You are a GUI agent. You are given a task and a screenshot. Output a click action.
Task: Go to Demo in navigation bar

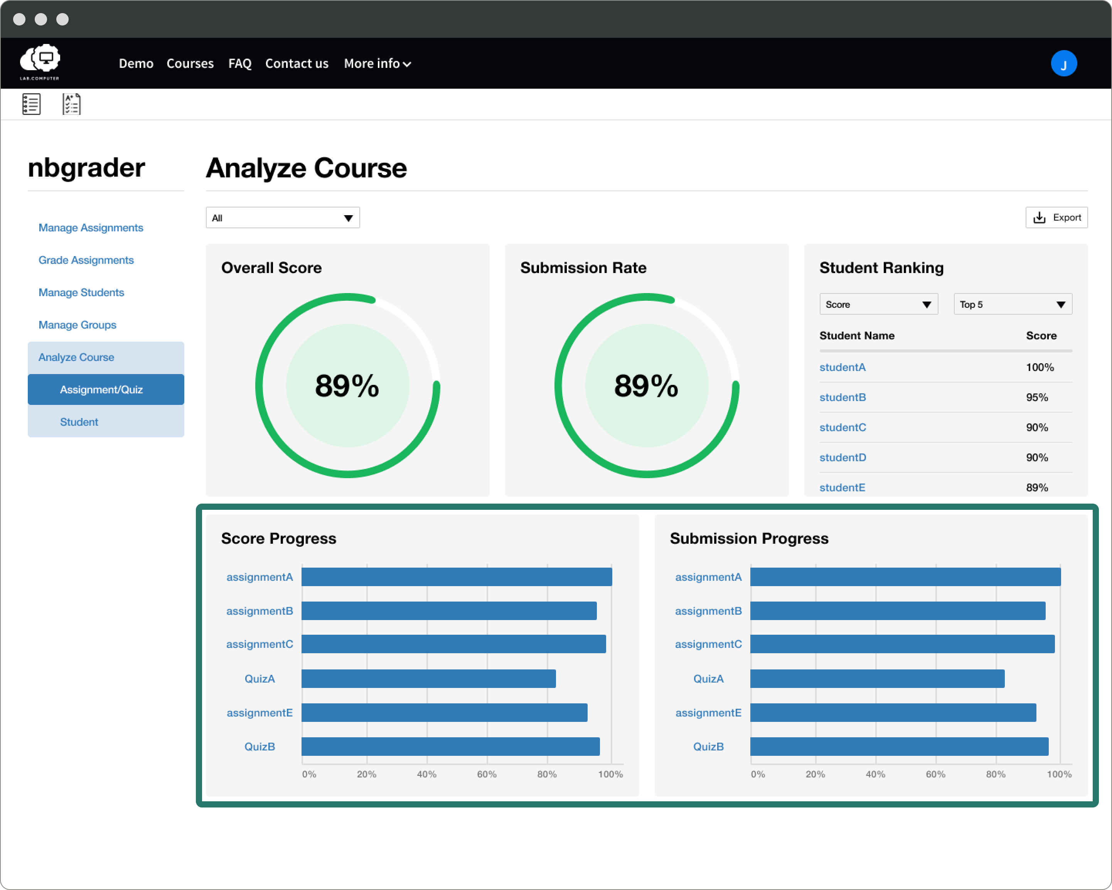(136, 64)
